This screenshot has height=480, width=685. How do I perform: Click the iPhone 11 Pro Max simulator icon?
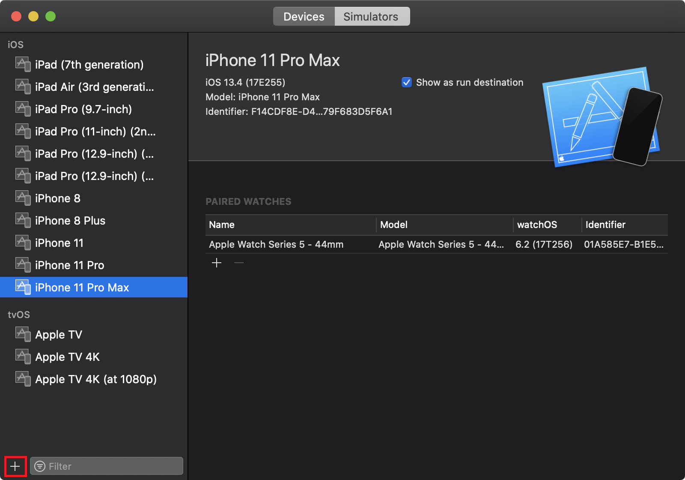pyautogui.click(x=23, y=287)
